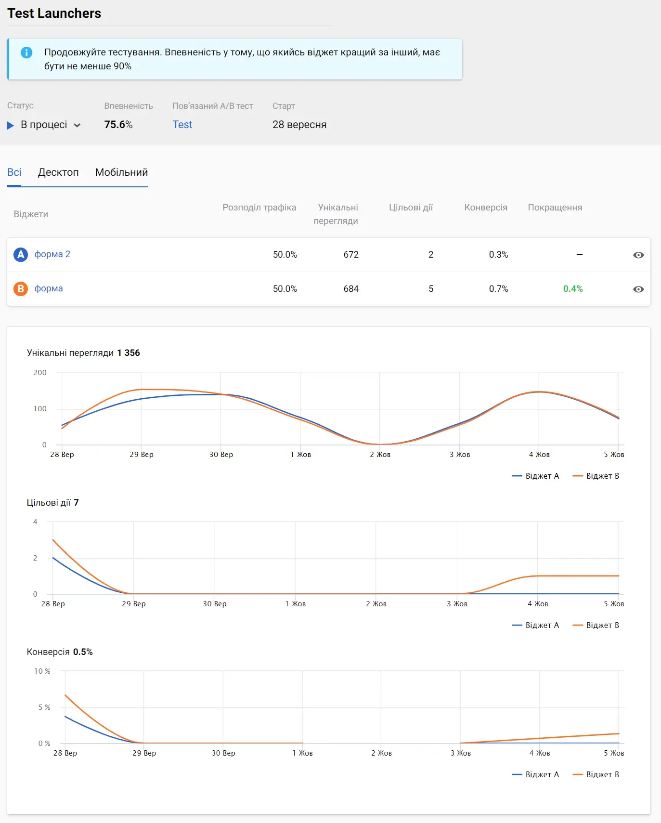
Task: Switch to the Десктоп tab
Action: click(x=58, y=172)
